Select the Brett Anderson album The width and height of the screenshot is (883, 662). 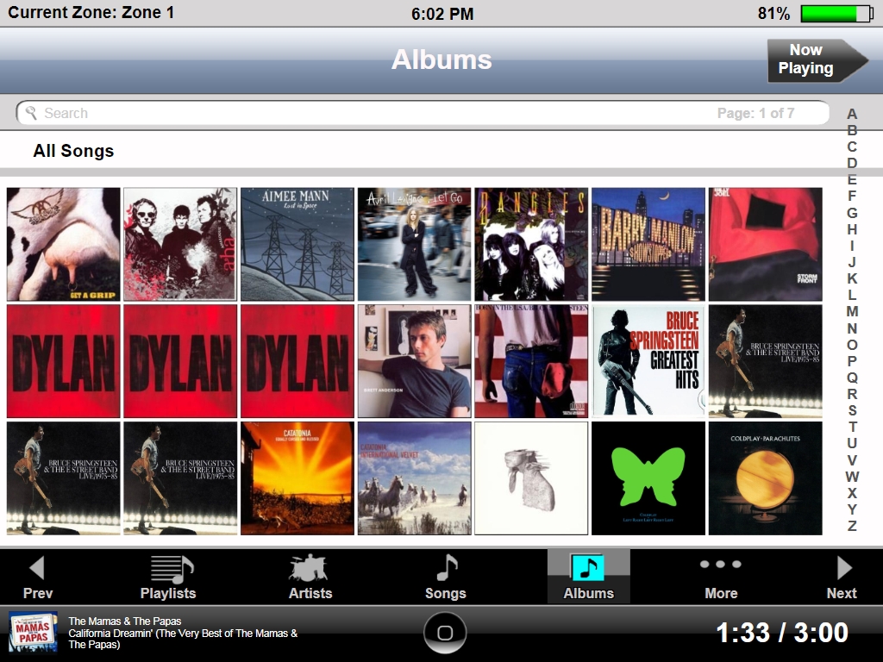point(415,361)
